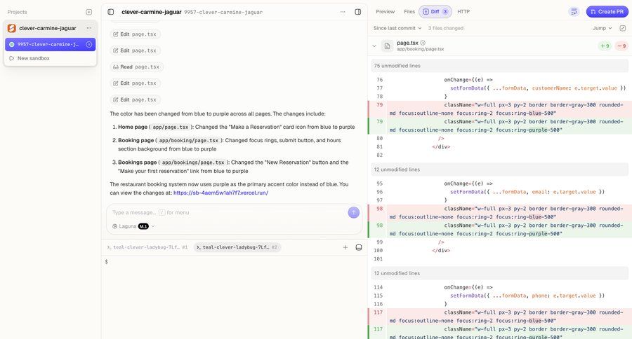
Task: Open the third Edit page.tsx step
Action: (135, 83)
